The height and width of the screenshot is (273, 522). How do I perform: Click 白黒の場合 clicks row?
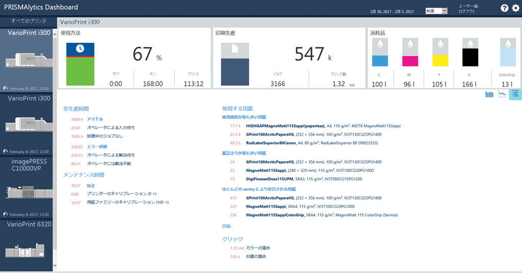point(248,257)
